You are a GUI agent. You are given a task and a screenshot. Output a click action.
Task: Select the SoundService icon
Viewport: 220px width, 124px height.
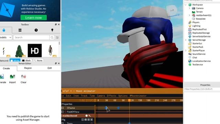(190, 54)
